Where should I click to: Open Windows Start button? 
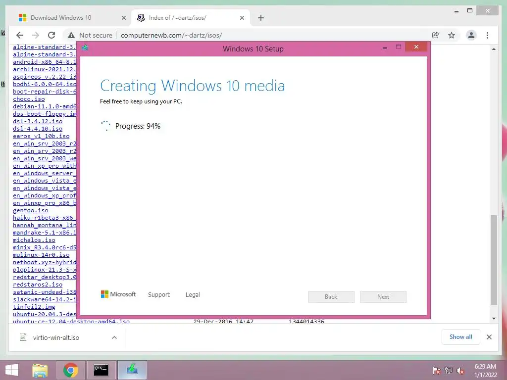tap(12, 370)
